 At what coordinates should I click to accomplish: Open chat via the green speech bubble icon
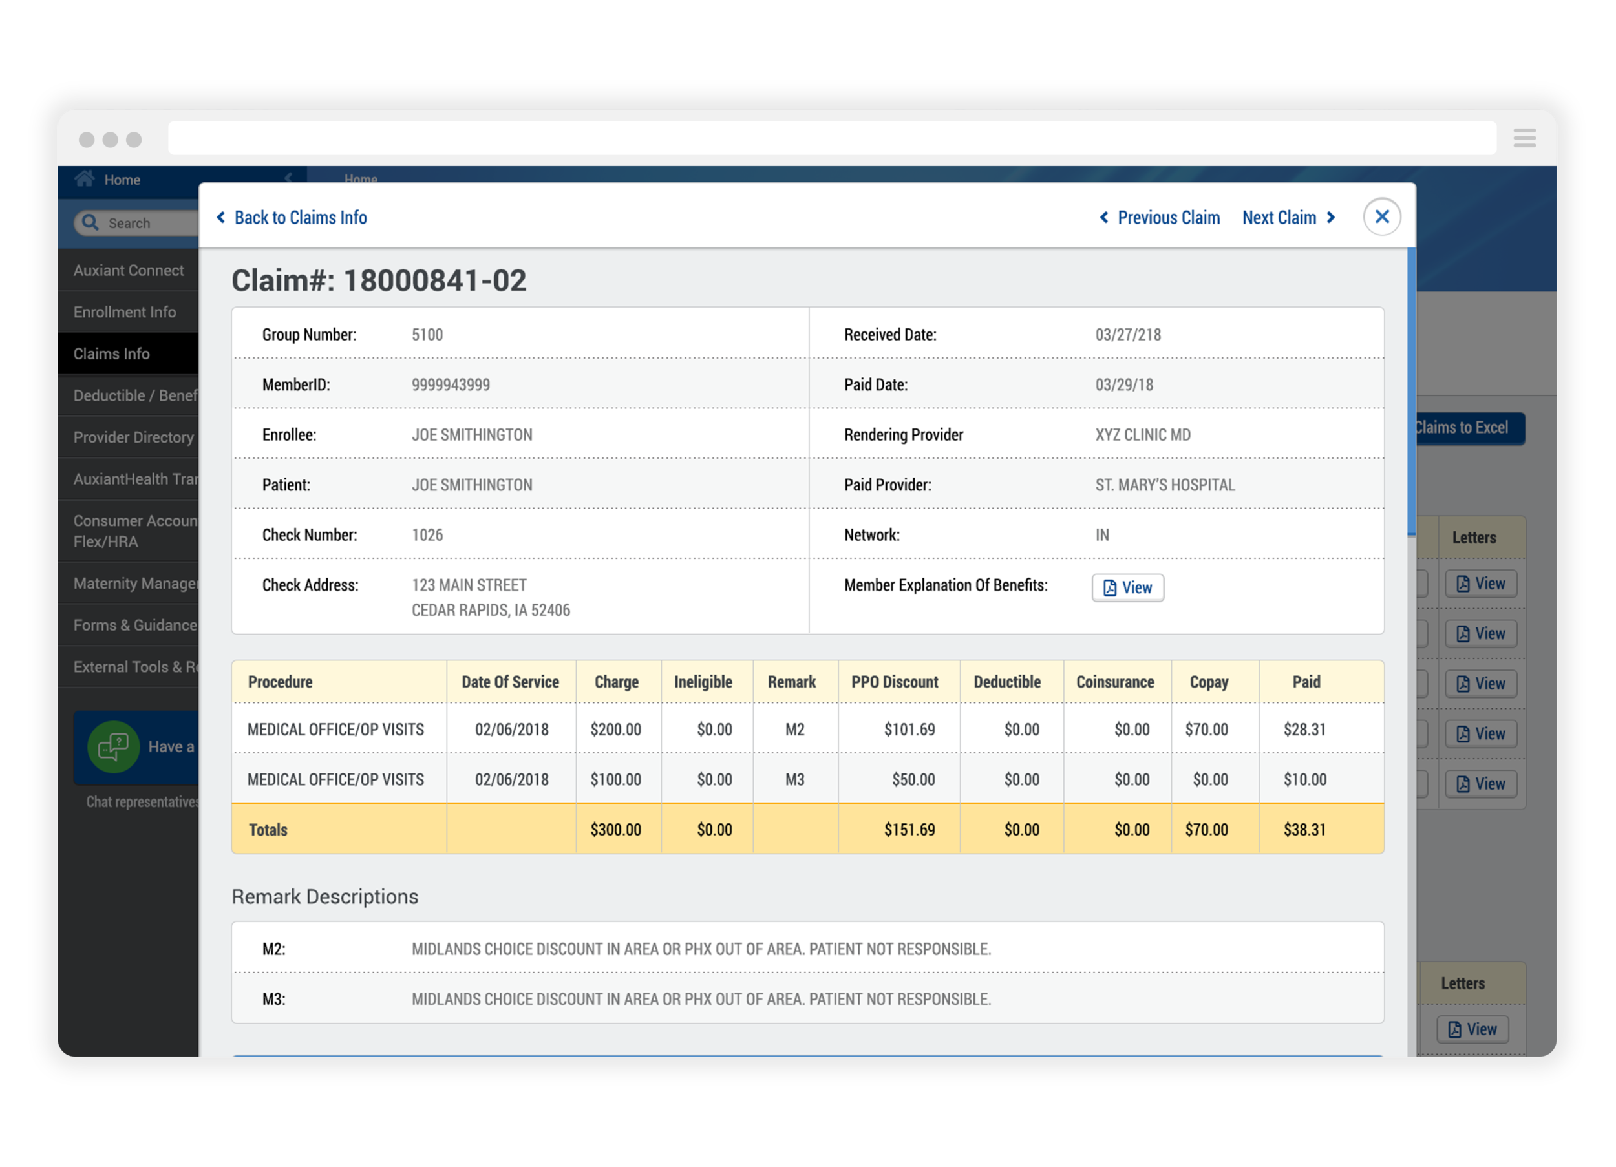pos(112,746)
